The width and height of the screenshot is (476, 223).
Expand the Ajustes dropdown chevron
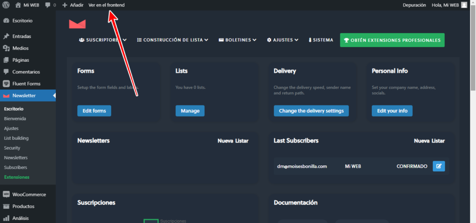coord(296,40)
